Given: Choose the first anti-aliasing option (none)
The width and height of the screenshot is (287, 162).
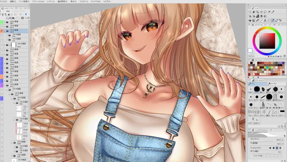Looking at the screenshot, I should click(x=270, y=148).
